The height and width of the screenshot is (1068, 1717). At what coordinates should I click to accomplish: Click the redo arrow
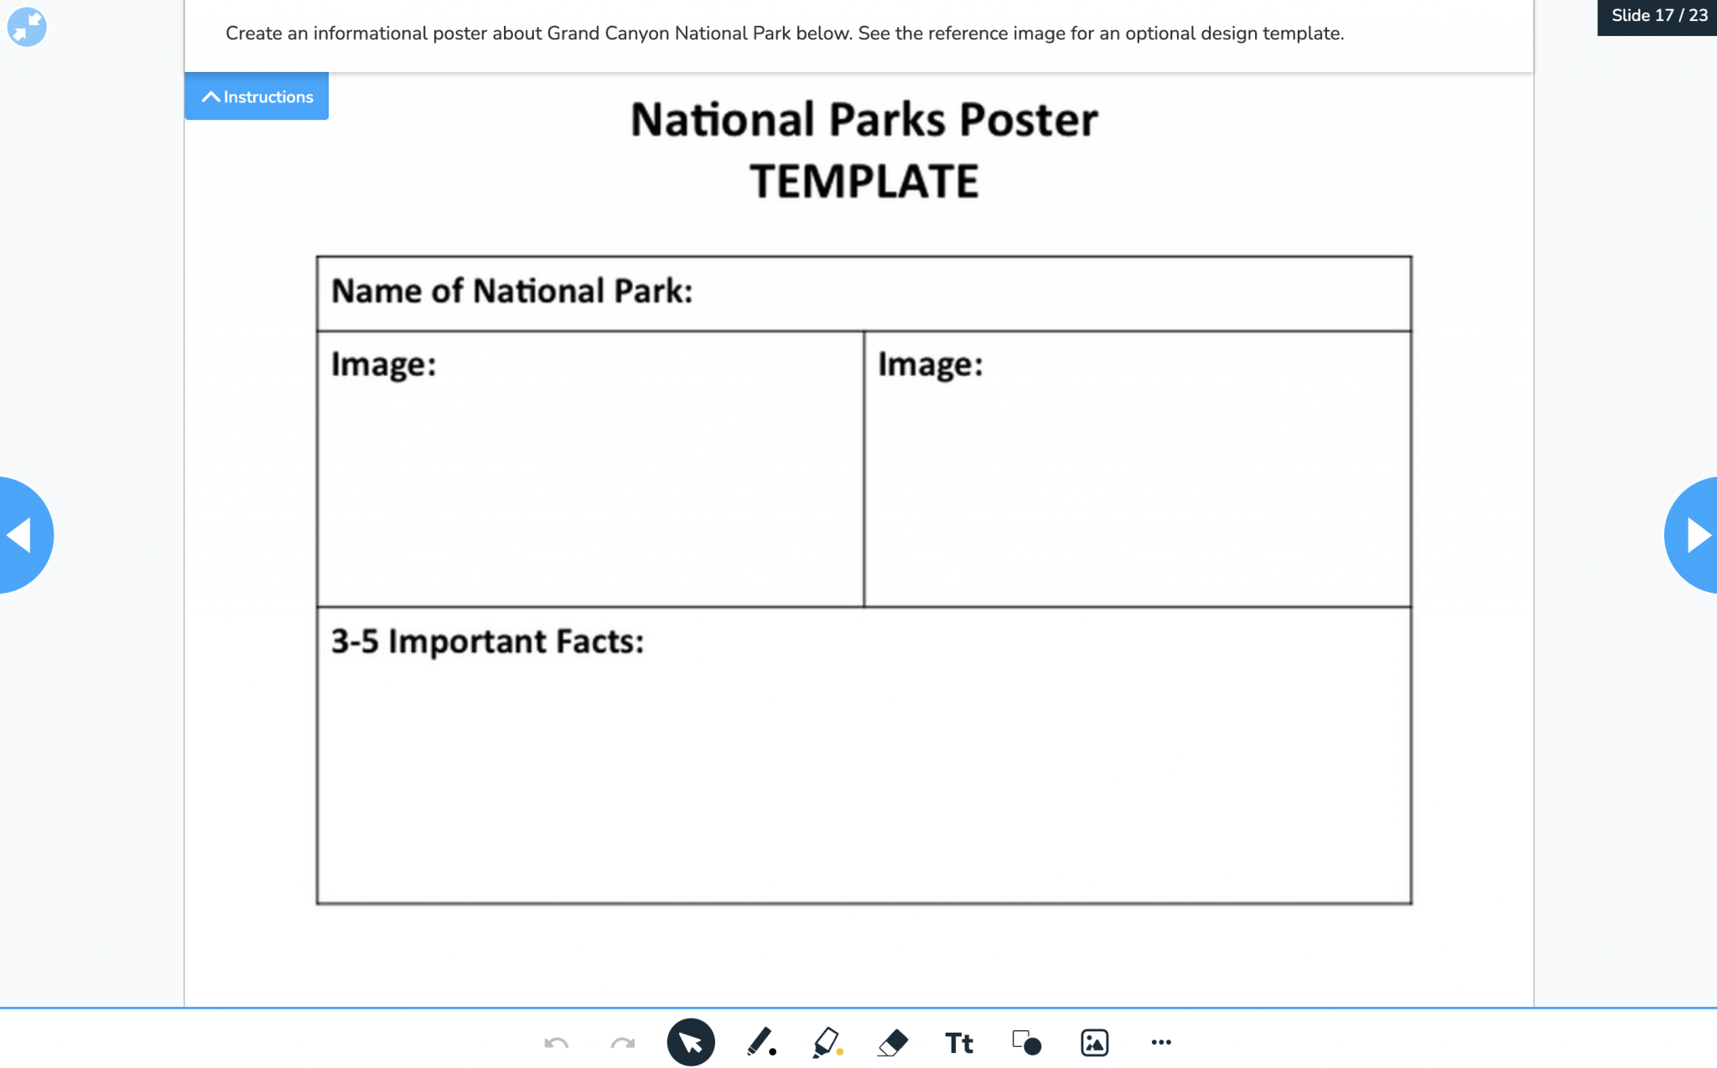coord(621,1044)
